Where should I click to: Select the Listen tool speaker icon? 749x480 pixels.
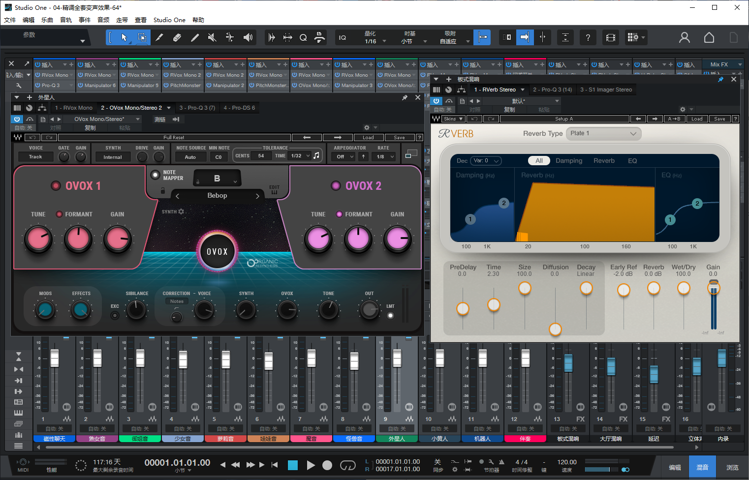[x=248, y=37]
